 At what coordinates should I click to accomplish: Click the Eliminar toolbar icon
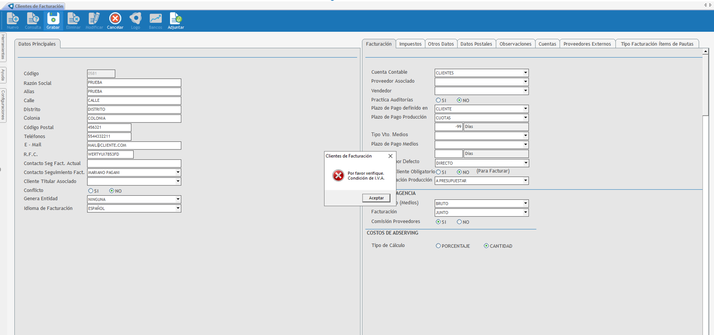pos(73,21)
